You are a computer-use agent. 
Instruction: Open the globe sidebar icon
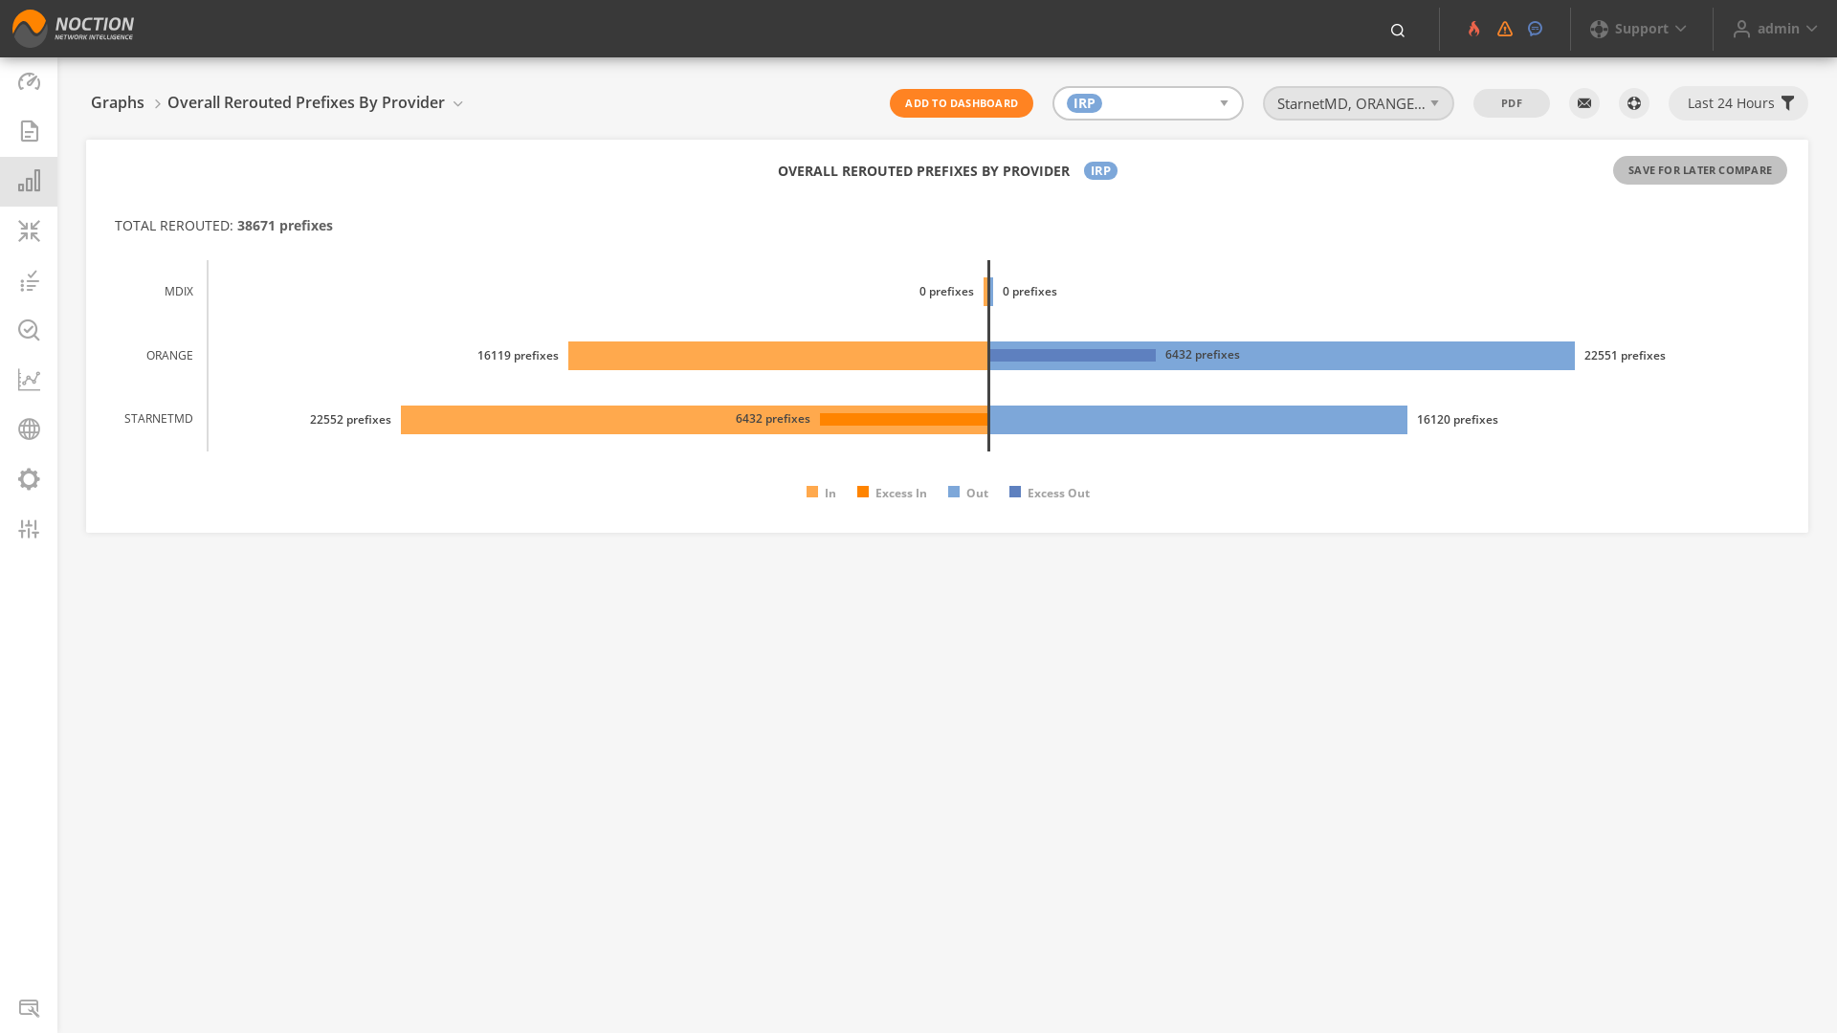pyautogui.click(x=29, y=429)
